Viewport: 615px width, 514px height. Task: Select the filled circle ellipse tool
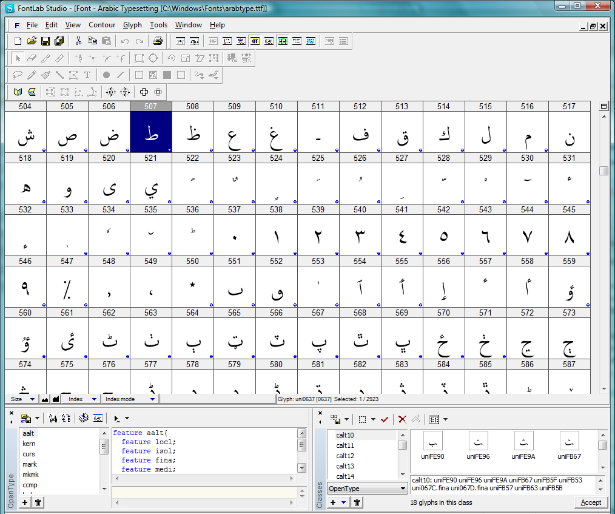tap(106, 75)
